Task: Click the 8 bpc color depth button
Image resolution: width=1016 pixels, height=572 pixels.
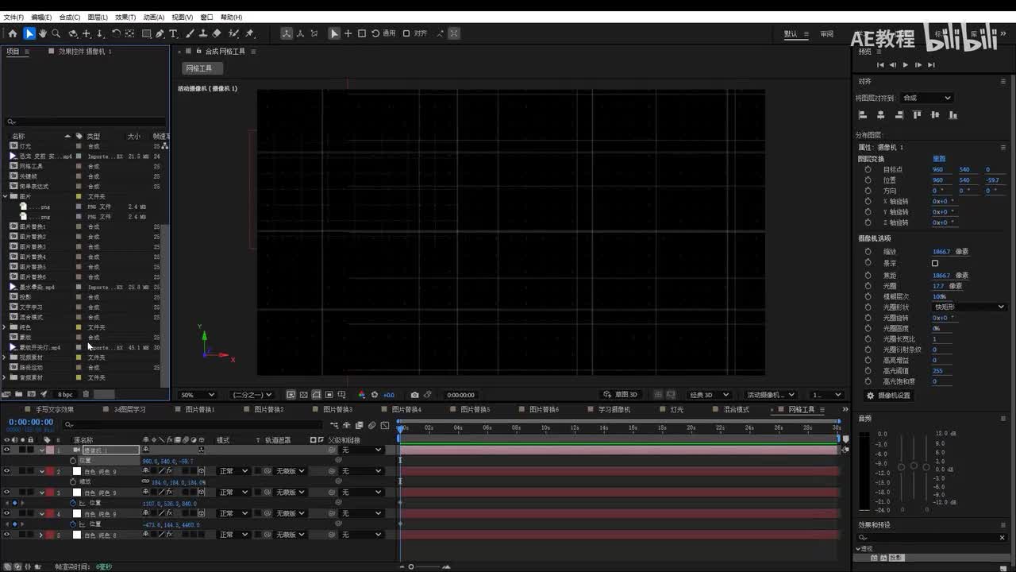Action: [x=65, y=394]
